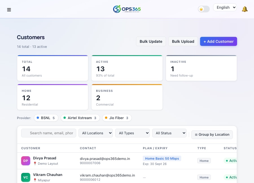Click expiry text Exp: 30 Sept 26
Image resolution: width=254 pixels, height=183 pixels.
click(155, 164)
